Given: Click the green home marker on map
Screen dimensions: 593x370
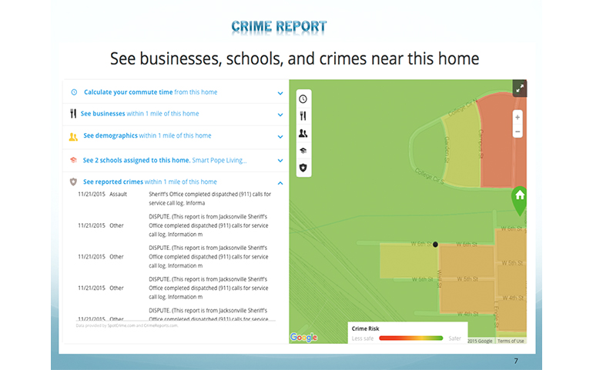Looking at the screenshot, I should click(520, 197).
